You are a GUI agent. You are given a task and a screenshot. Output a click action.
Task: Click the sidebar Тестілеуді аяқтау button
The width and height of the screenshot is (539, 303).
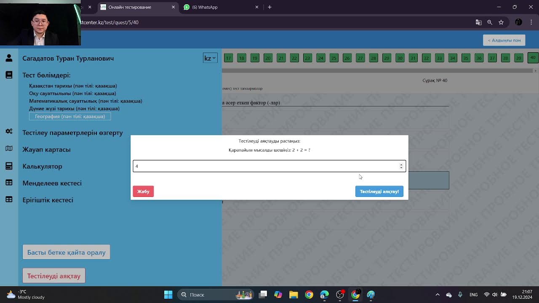54,276
